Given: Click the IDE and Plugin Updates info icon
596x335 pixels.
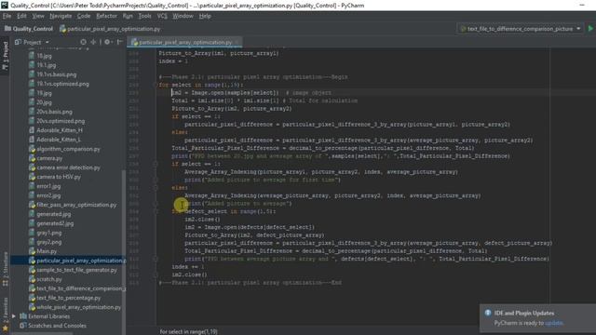Looking at the screenshot, I should point(488,313).
